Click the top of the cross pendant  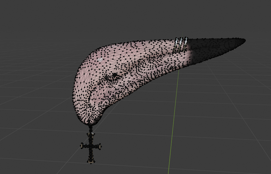pos(91,135)
